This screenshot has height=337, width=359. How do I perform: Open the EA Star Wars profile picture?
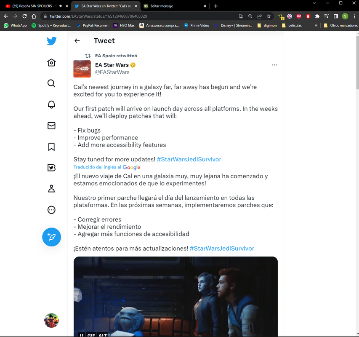(82, 69)
